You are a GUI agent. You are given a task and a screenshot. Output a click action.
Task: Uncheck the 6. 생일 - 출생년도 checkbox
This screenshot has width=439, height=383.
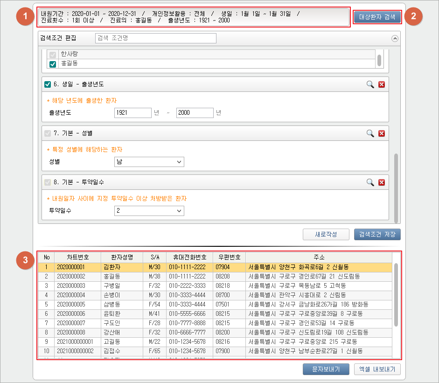click(47, 84)
